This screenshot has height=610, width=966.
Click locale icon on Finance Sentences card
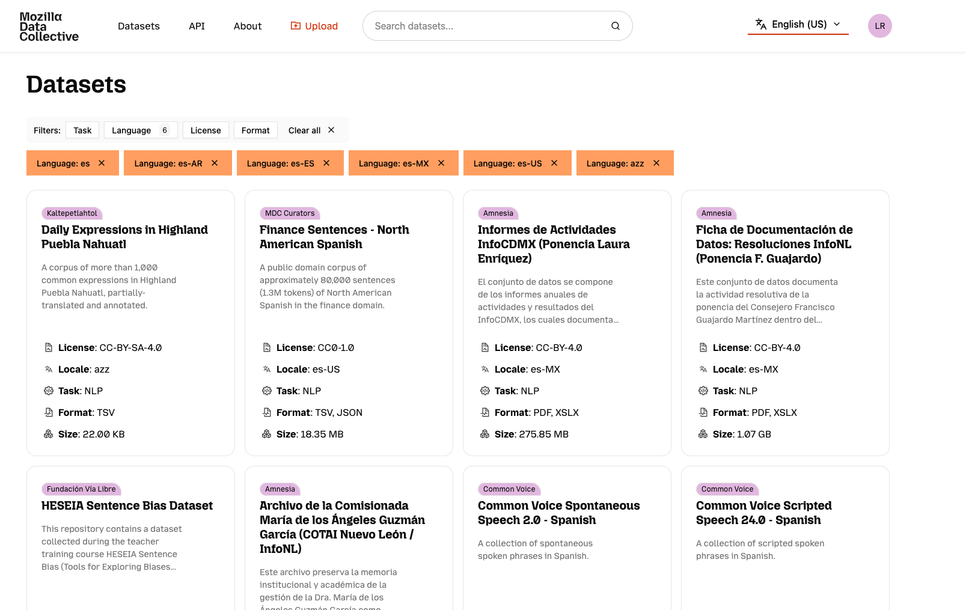267,369
